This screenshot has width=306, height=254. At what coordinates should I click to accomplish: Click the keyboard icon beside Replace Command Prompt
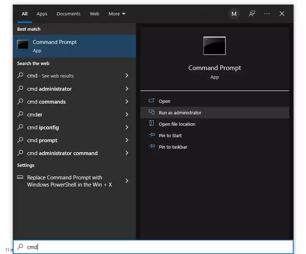click(20, 177)
